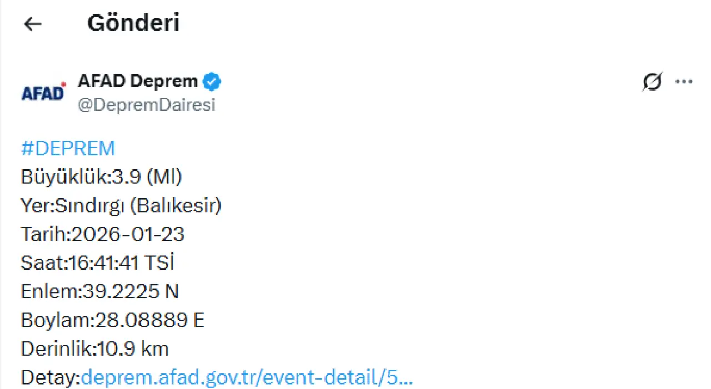Go back using the left arrow
Viewport: 711px width, 389px height.
33,24
